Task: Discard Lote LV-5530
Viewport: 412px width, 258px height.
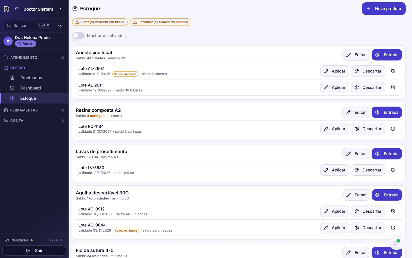Action: pos(368,170)
